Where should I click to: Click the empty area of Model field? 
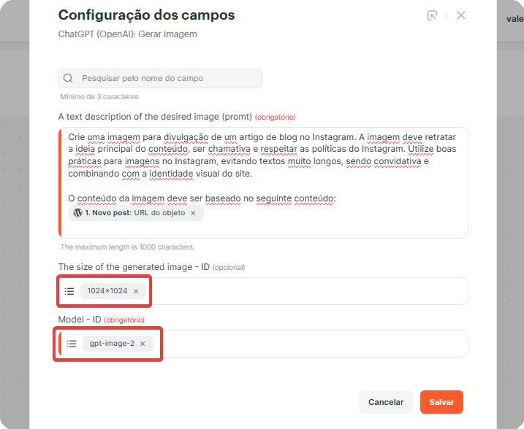tap(310, 344)
